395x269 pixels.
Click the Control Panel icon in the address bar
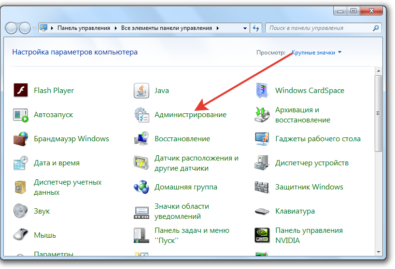tap(43, 28)
